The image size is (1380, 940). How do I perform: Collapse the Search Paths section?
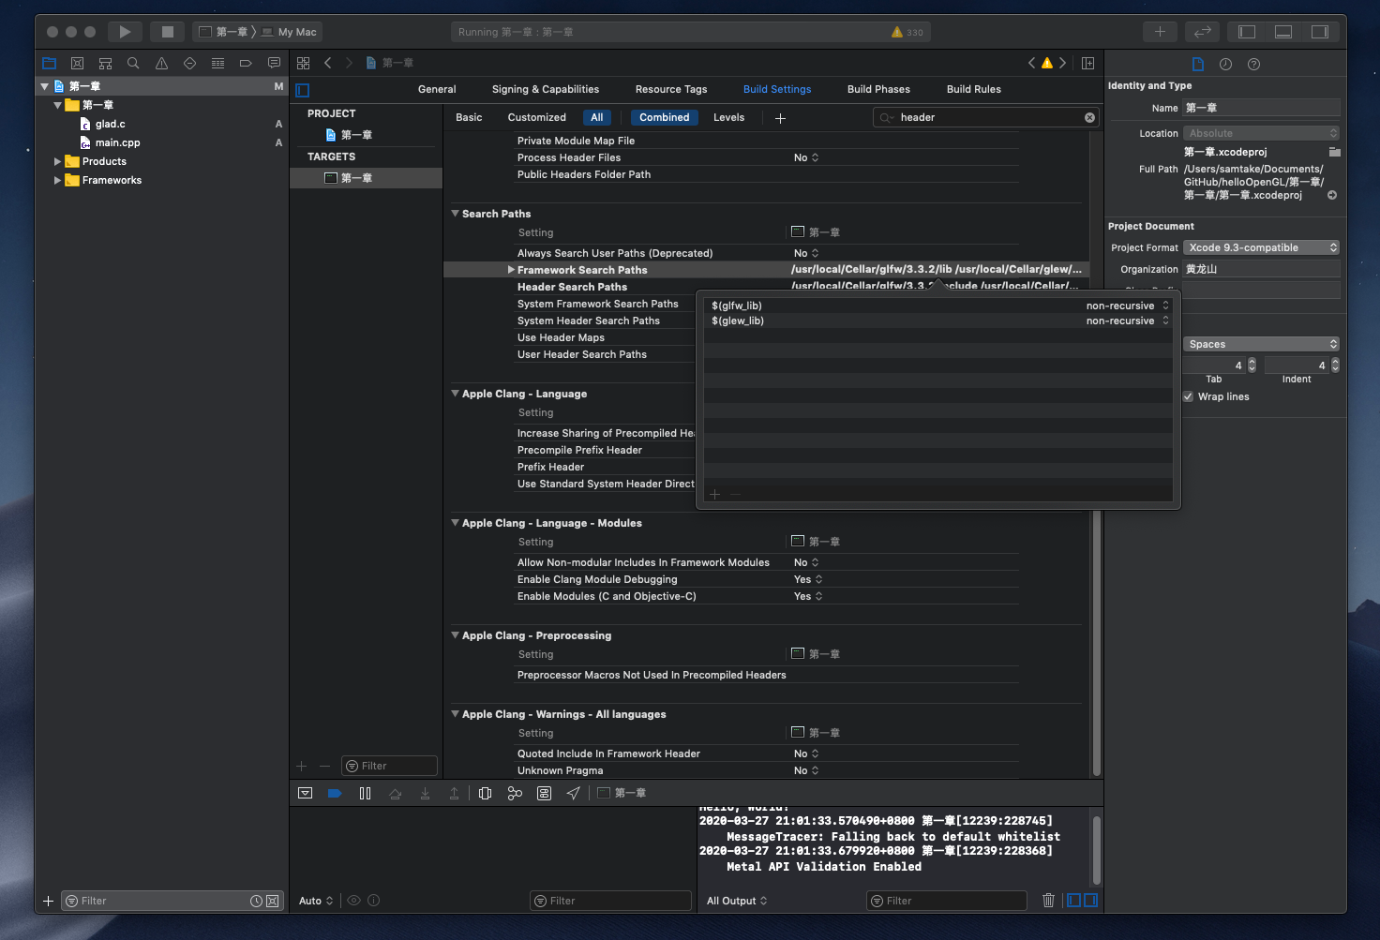tap(455, 214)
